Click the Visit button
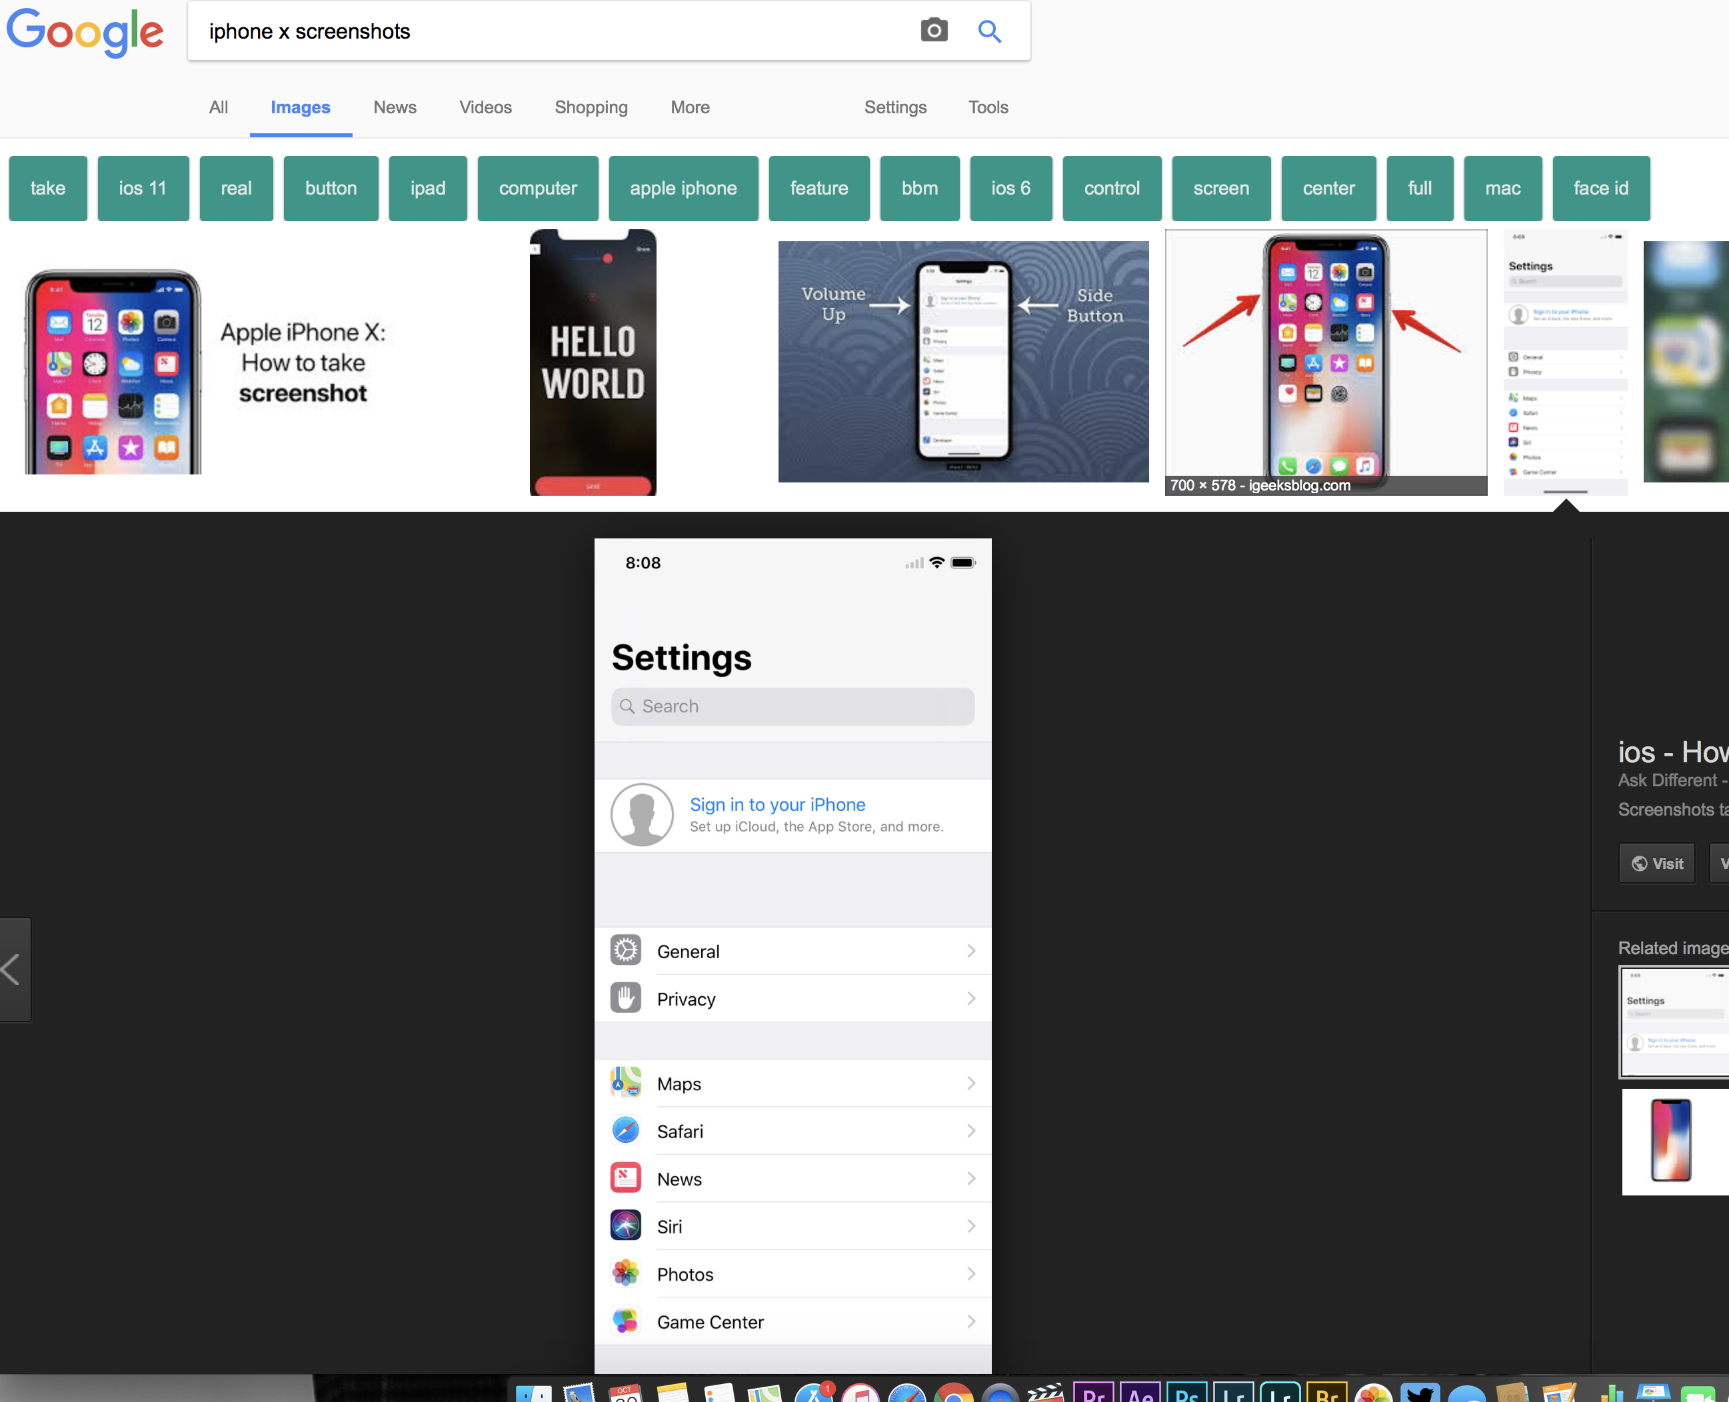The image size is (1729, 1402). [x=1656, y=864]
